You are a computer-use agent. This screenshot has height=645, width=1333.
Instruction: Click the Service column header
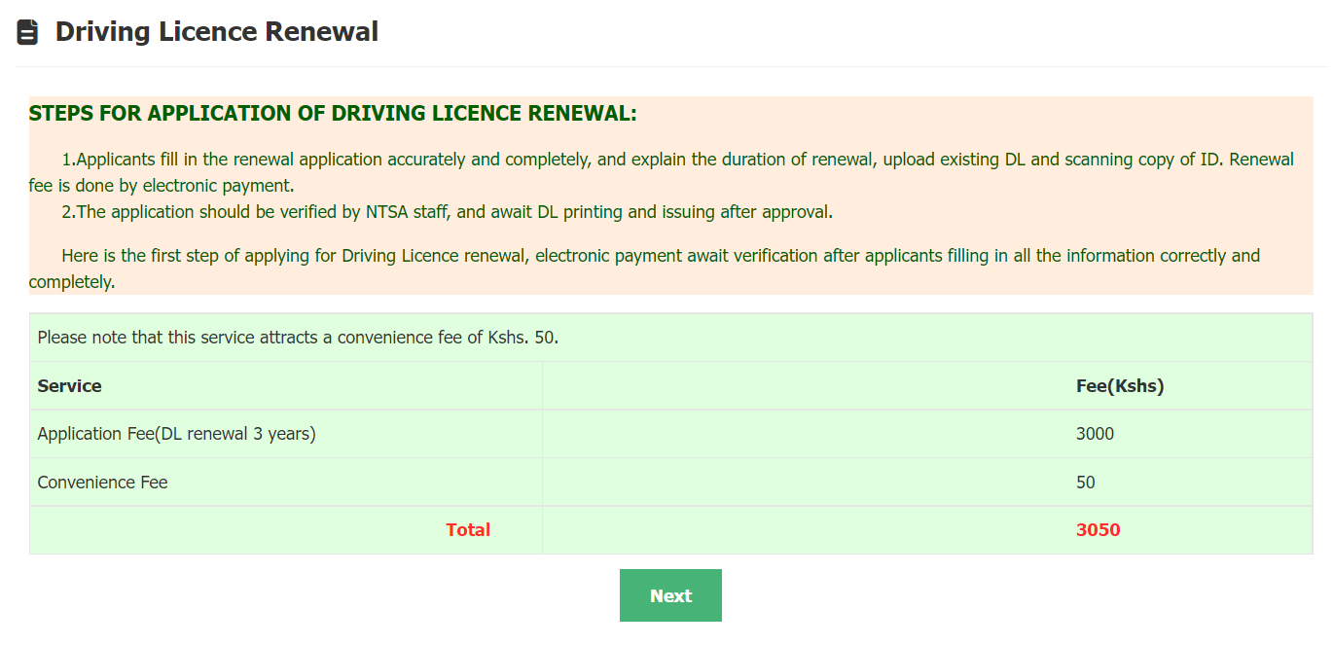pos(70,386)
